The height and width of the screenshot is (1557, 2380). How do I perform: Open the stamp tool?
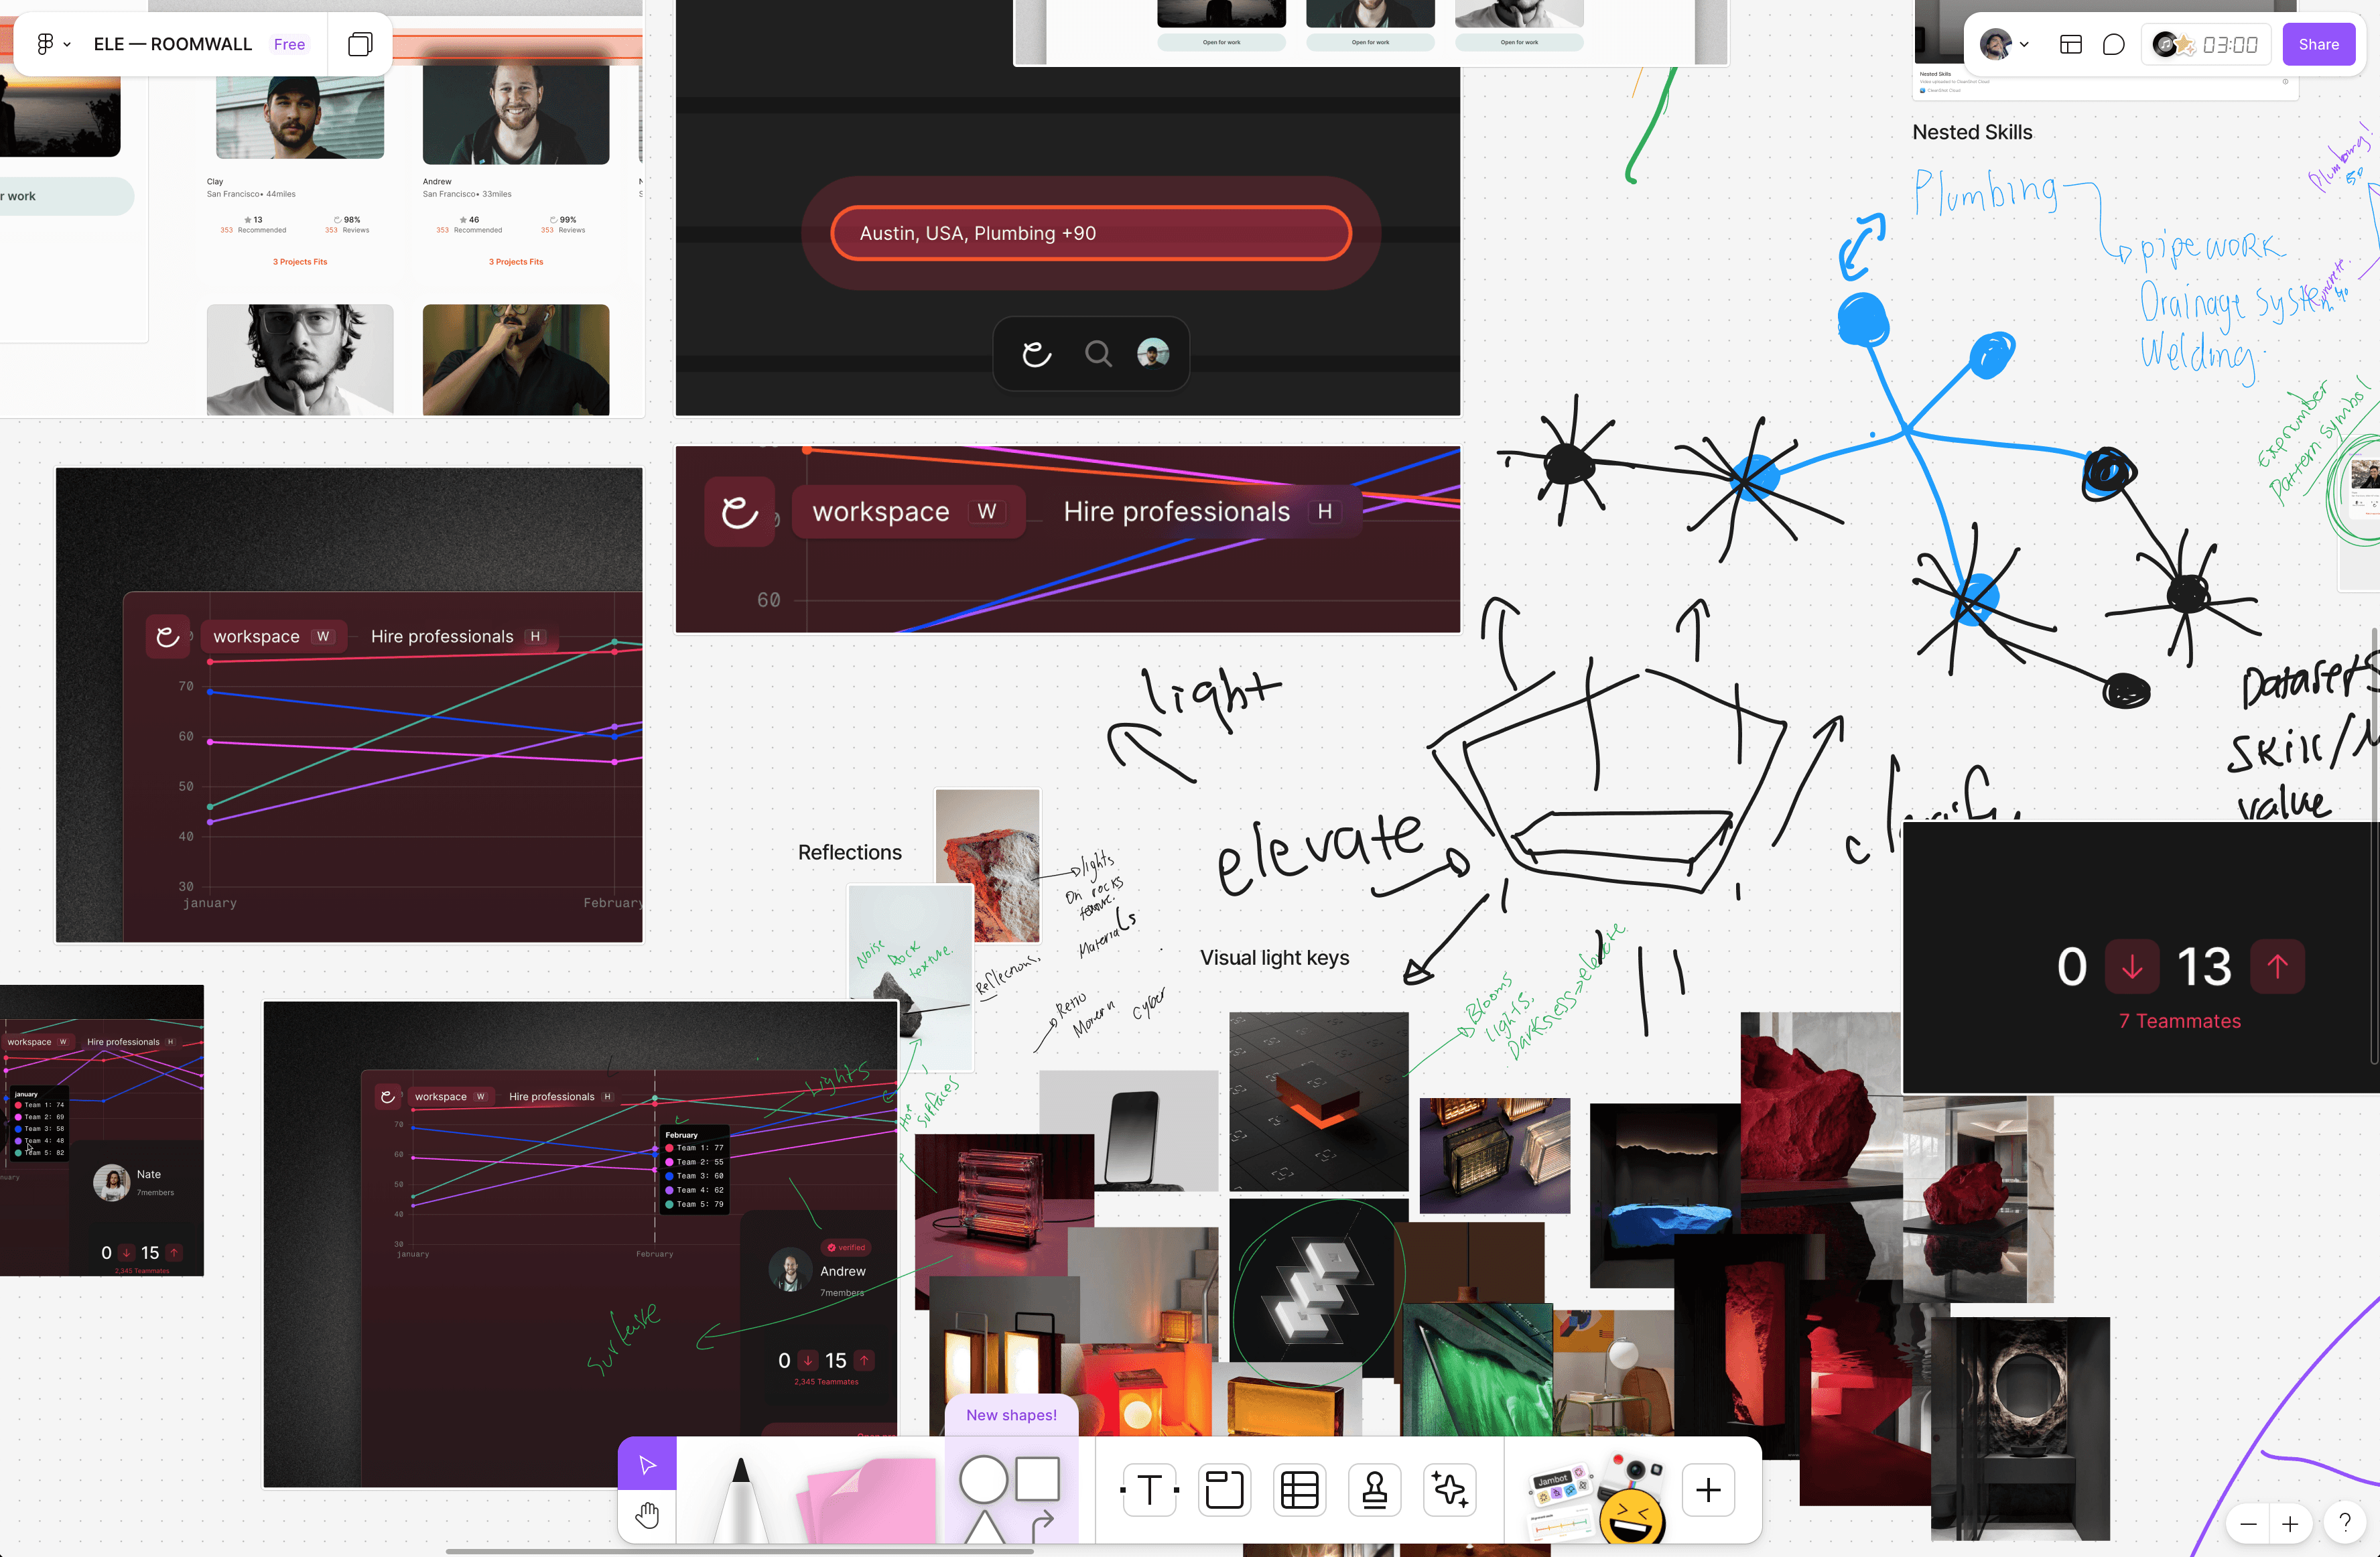point(1374,1490)
